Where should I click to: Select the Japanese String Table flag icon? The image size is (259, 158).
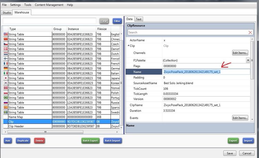6,78
